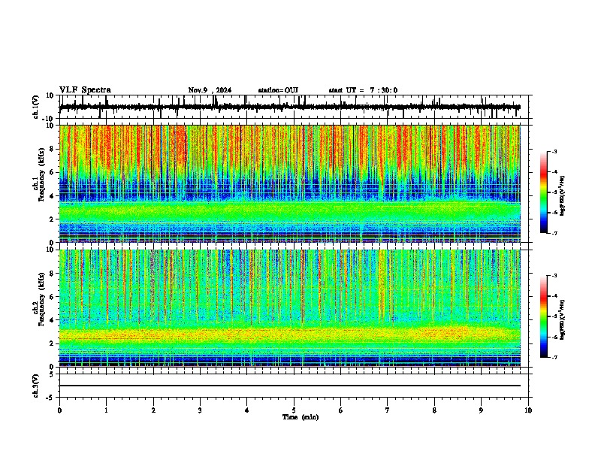Select the date text "Nov.9 , 2024"
Viewport: 595px width, 460px height.
(210, 90)
